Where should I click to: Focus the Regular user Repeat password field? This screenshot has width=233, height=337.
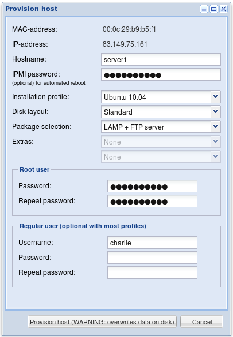pos(152,272)
